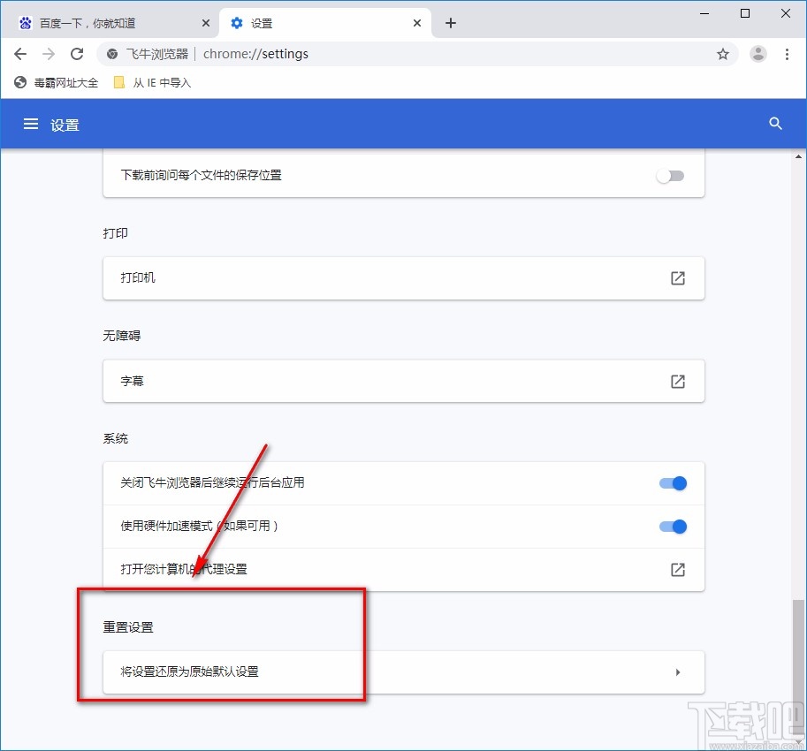Enable 下载前询问每个文件的保存位置 toggle
The width and height of the screenshot is (807, 751).
click(670, 175)
